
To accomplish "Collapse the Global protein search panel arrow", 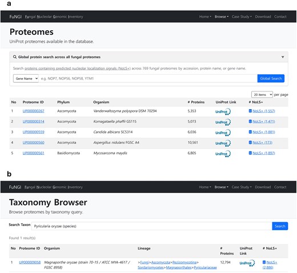I will pyautogui.click(x=283, y=57).
